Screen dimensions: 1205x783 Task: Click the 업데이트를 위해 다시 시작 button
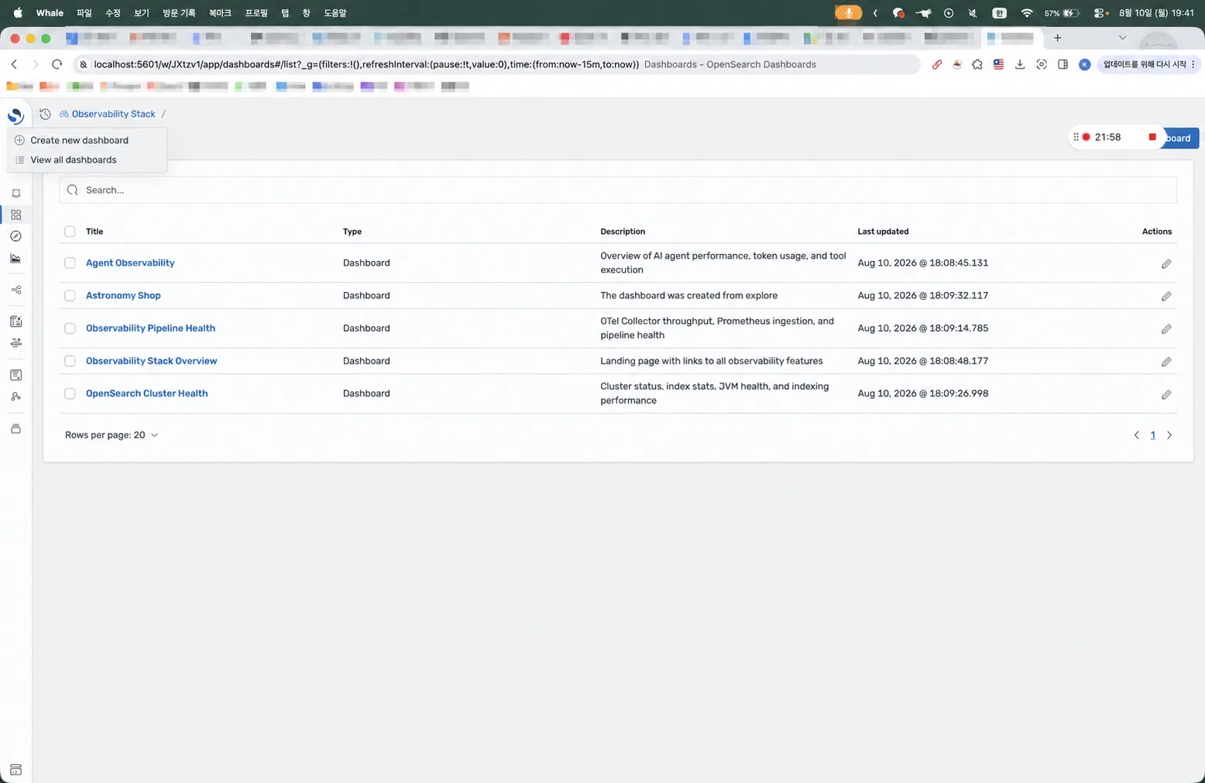[1145, 64]
